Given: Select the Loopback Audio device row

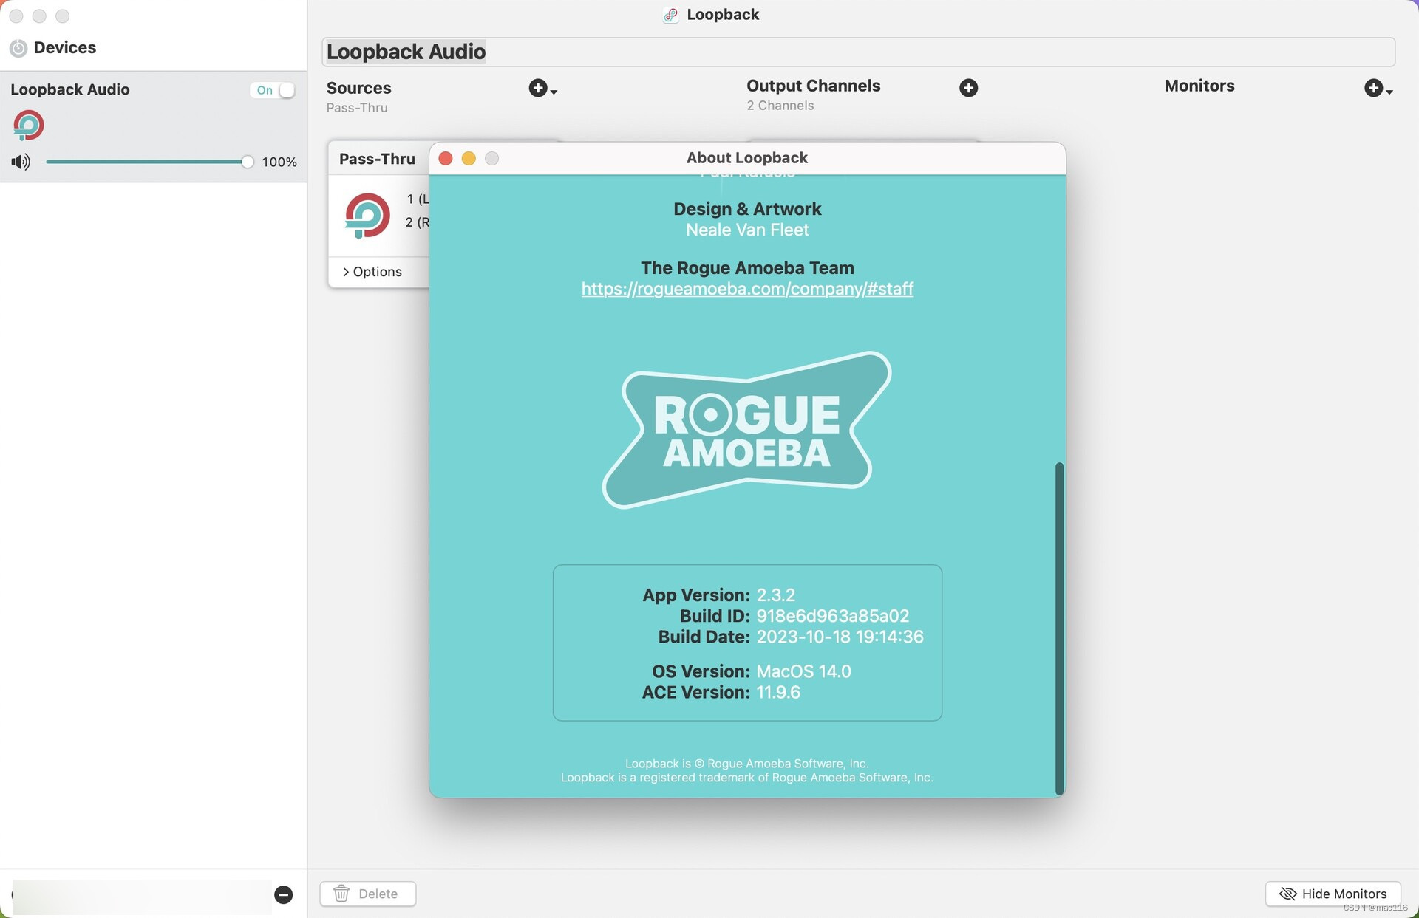Looking at the screenshot, I should [x=153, y=126].
